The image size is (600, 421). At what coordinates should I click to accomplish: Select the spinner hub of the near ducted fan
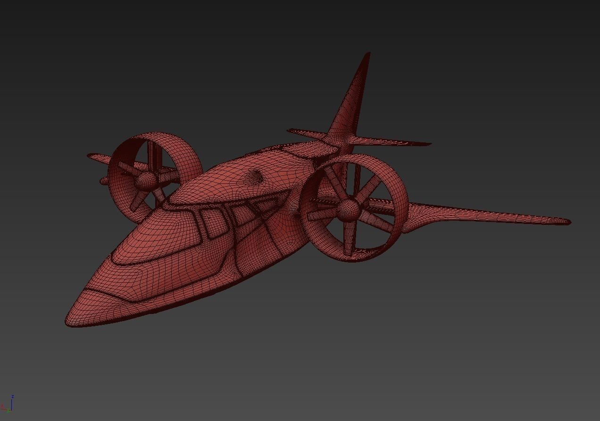pyautogui.click(x=348, y=210)
